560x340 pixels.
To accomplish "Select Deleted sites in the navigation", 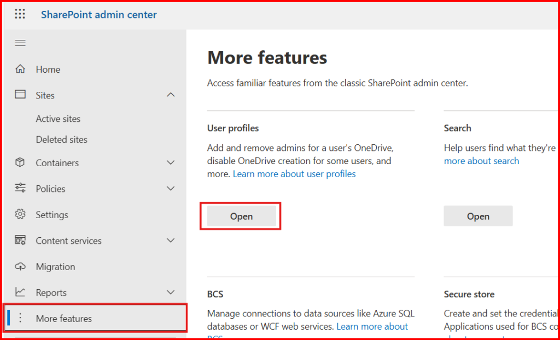I will click(x=61, y=139).
